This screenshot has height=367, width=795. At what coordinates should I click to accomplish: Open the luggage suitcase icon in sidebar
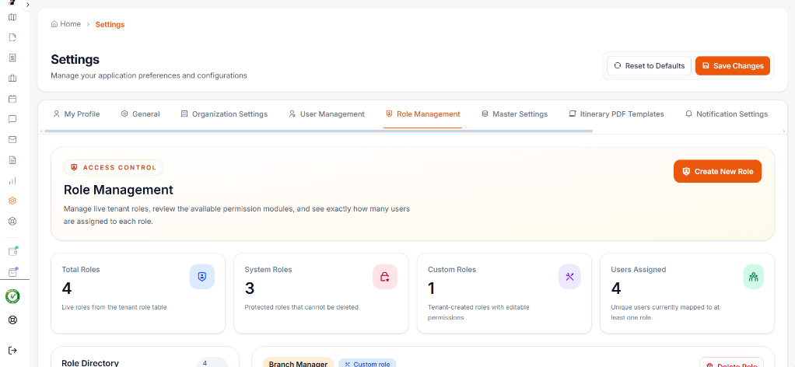point(12,78)
